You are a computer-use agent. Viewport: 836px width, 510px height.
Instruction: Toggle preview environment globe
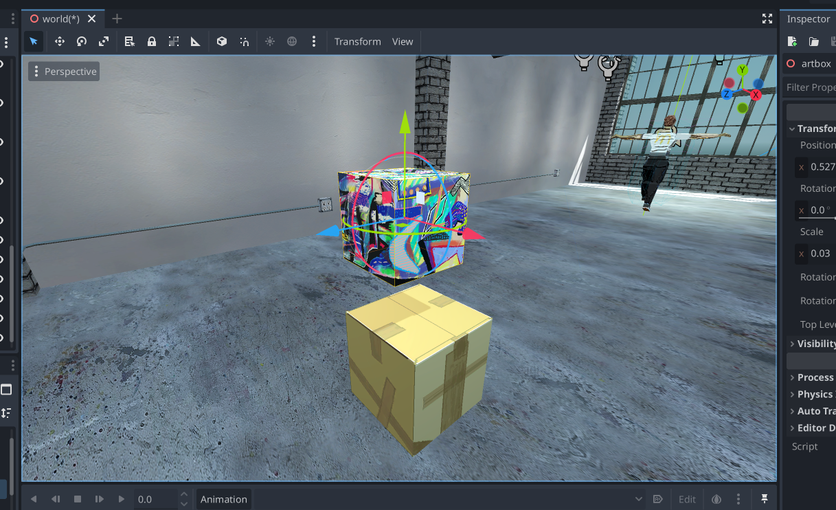(292, 41)
